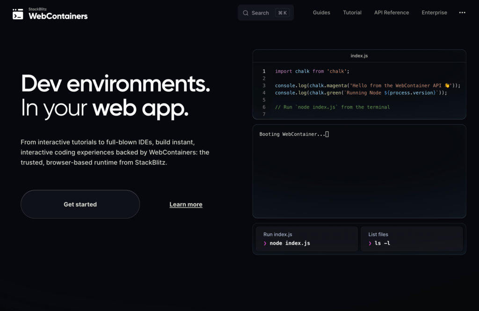Image resolution: width=479 pixels, height=311 pixels.
Task: Click the WebContainers wordmark text in the header
Action: click(58, 16)
